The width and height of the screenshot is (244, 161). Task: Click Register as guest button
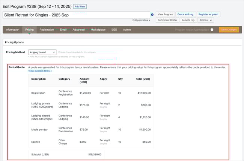click(208, 14)
